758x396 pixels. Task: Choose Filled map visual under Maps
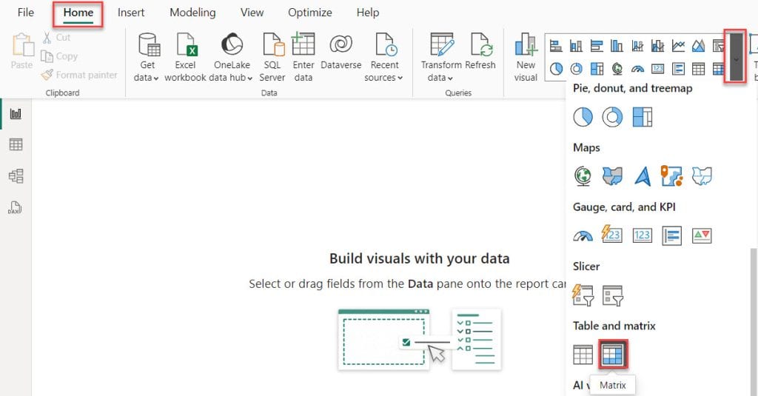(612, 176)
